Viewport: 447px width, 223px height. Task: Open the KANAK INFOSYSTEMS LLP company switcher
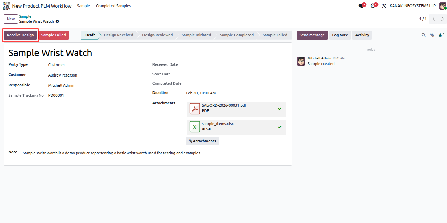click(x=413, y=6)
